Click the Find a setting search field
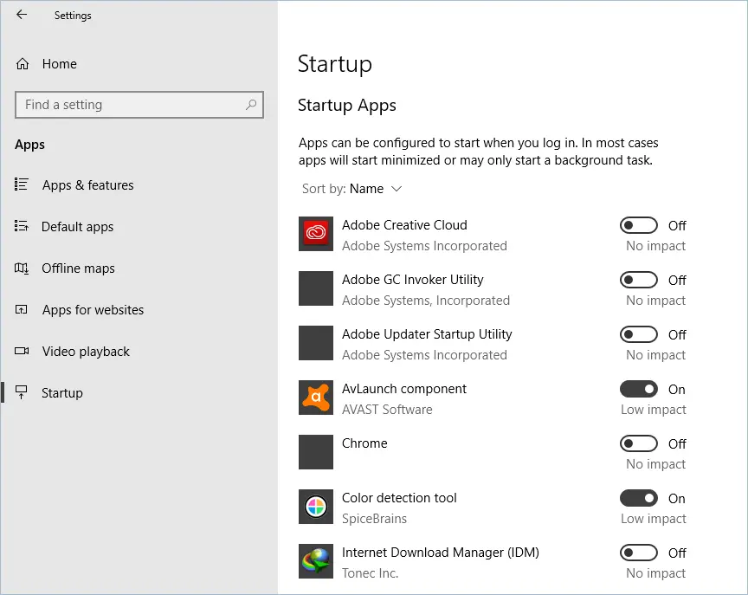This screenshot has width=748, height=595. (130, 105)
